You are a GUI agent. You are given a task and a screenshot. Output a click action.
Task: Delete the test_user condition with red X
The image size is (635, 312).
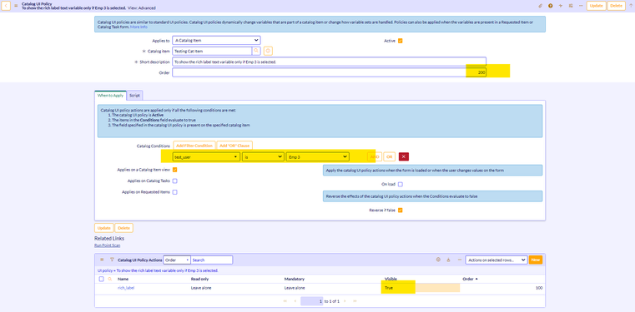[403, 156]
